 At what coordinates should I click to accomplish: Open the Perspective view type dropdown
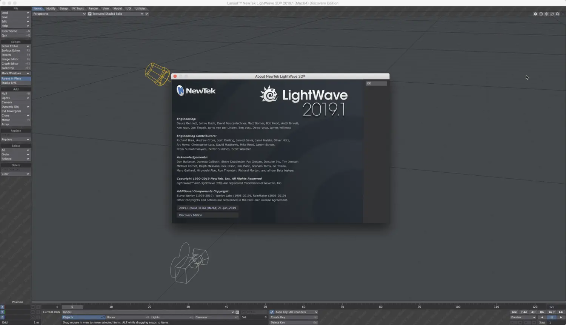pos(59,14)
